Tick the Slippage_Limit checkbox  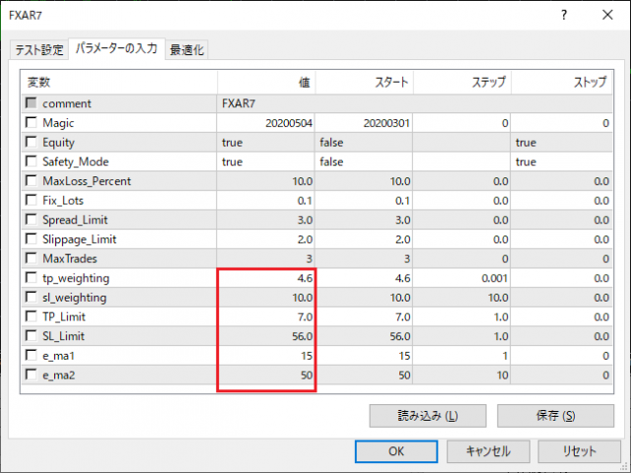[31, 238]
